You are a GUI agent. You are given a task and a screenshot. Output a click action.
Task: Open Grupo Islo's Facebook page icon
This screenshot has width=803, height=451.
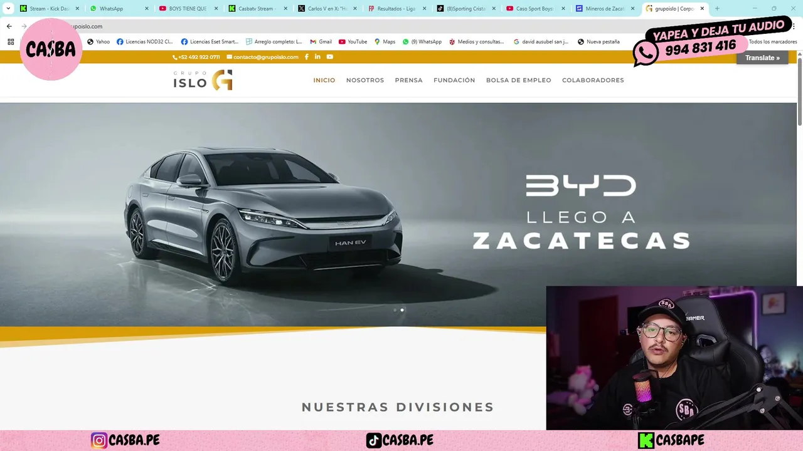306,57
